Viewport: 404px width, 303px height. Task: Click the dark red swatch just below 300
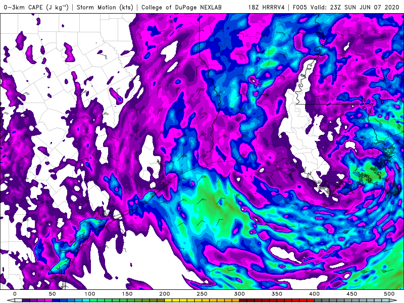[243, 300]
